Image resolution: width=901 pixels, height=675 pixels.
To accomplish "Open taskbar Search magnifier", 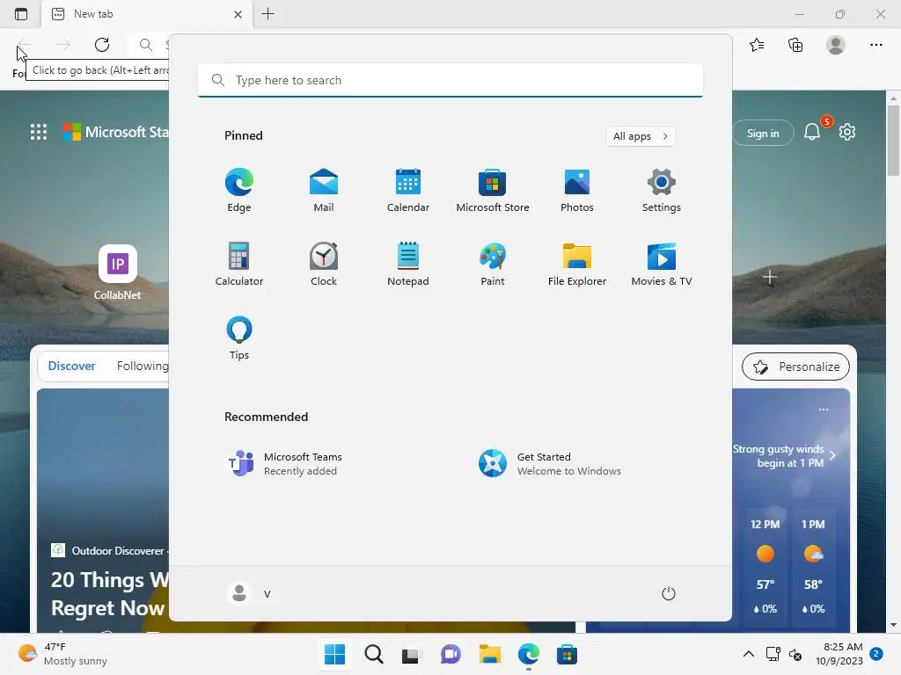I will pyautogui.click(x=373, y=654).
